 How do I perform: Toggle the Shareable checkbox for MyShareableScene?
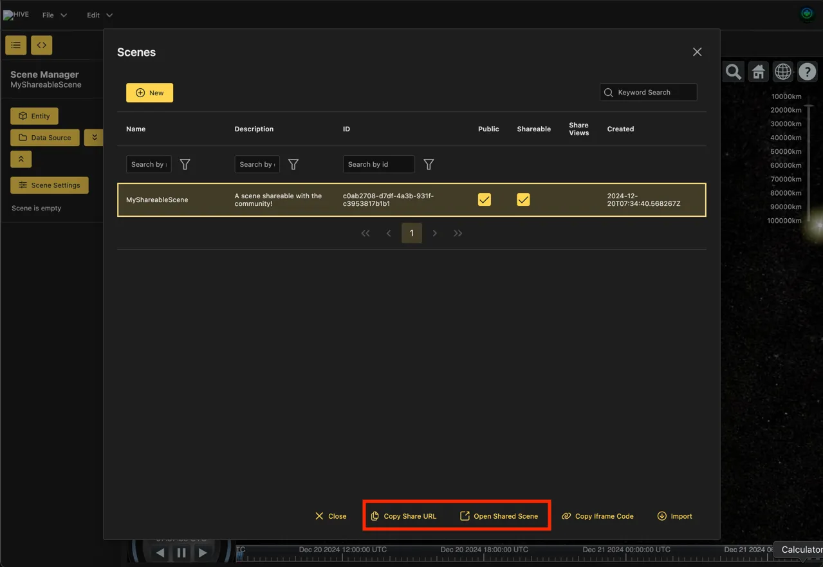(x=522, y=200)
